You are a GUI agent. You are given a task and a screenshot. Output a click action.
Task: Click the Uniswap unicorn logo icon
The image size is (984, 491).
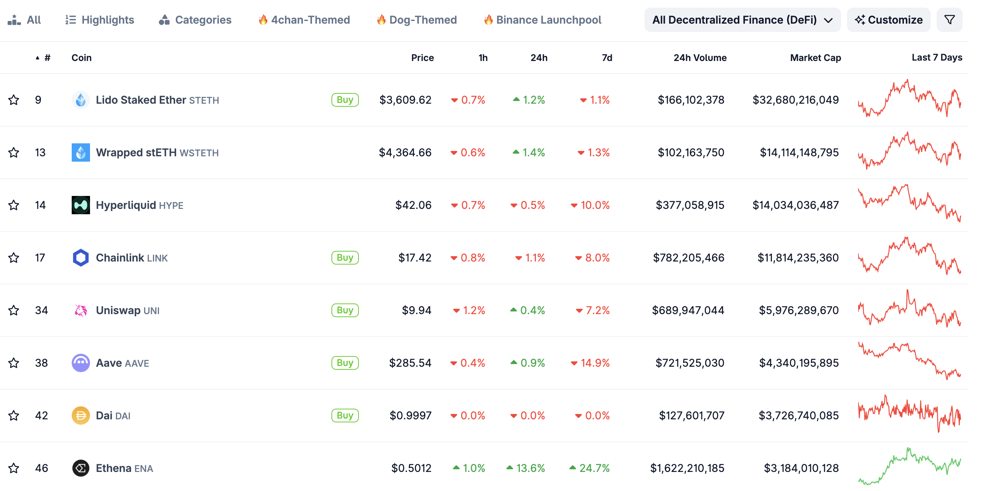(x=80, y=310)
